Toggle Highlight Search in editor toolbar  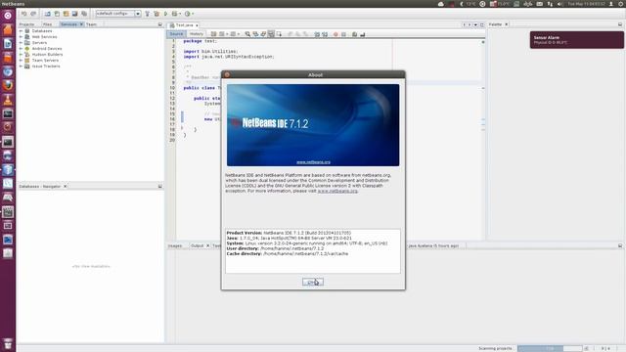[x=271, y=34]
